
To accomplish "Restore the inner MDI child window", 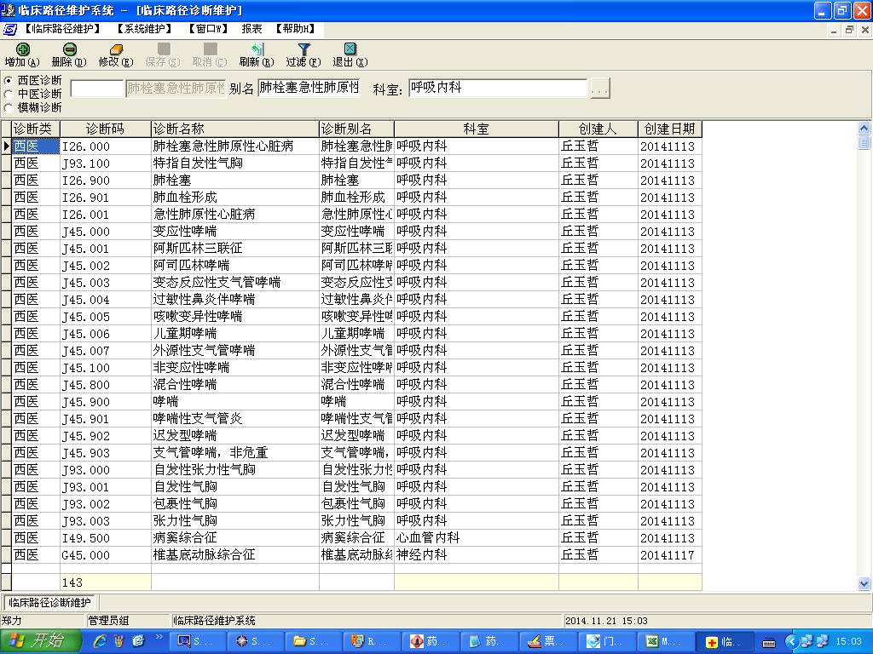I will click(x=849, y=30).
